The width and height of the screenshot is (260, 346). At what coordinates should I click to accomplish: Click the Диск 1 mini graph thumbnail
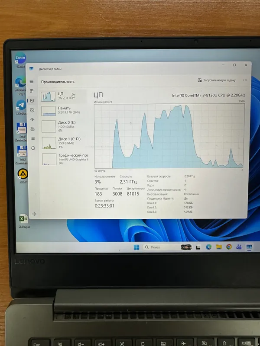[49, 143]
